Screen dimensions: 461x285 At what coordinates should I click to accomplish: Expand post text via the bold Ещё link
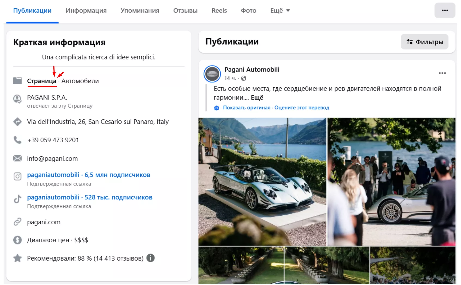click(x=257, y=98)
